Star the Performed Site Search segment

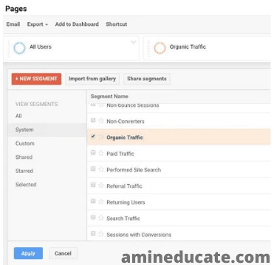coord(101,169)
